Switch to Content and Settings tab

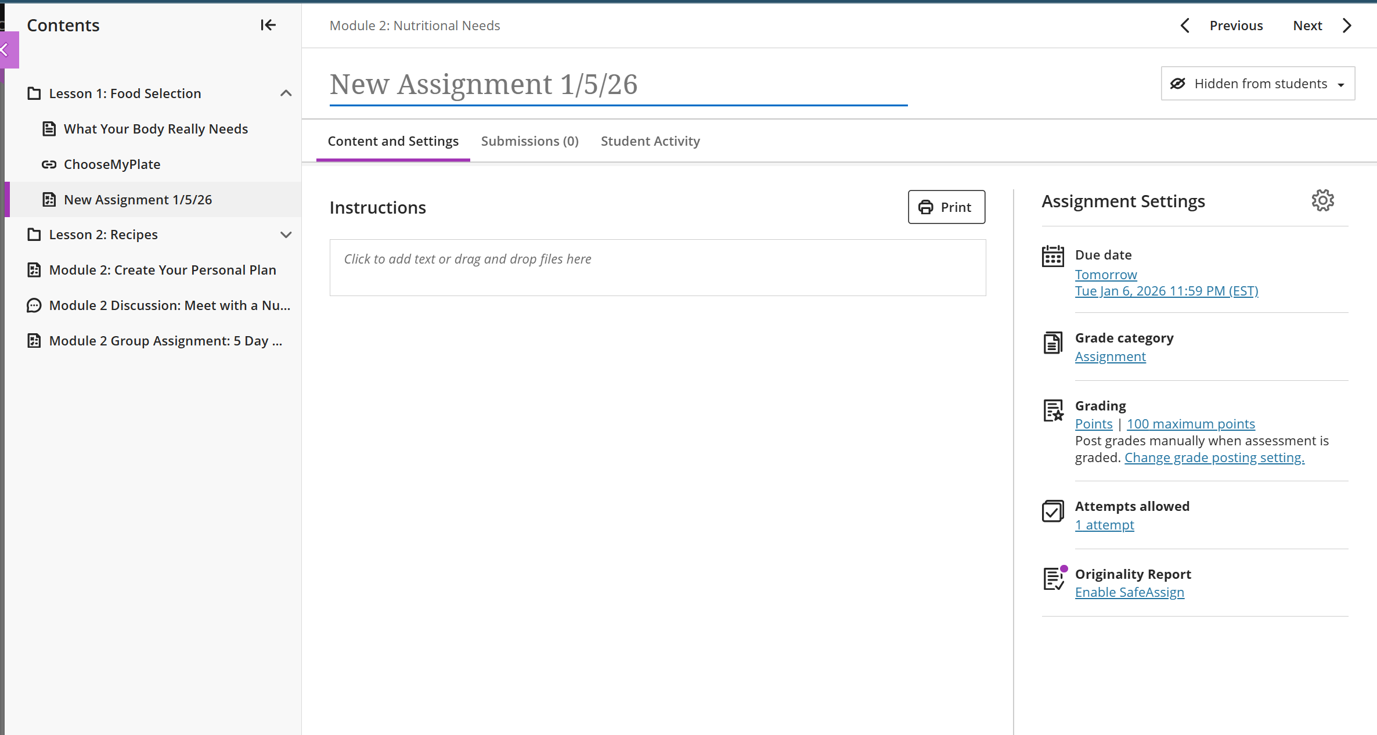click(x=393, y=141)
